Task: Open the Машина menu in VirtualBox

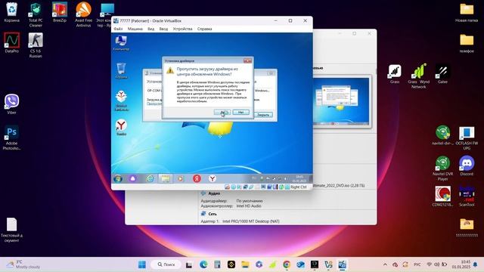Action: 135,29
